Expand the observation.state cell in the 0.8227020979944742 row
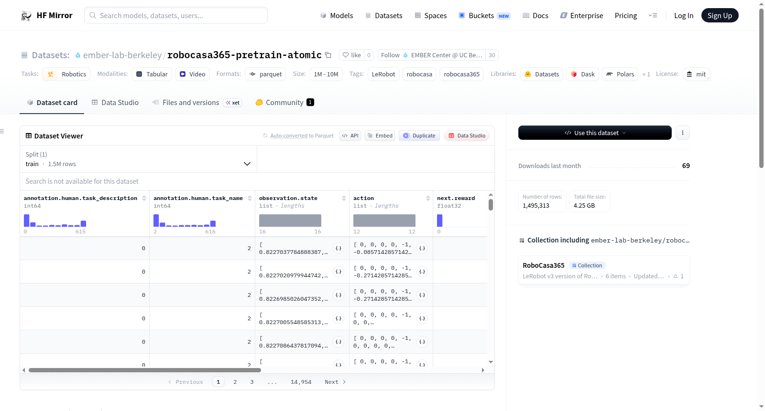The width and height of the screenshot is (765, 411). pos(339,272)
